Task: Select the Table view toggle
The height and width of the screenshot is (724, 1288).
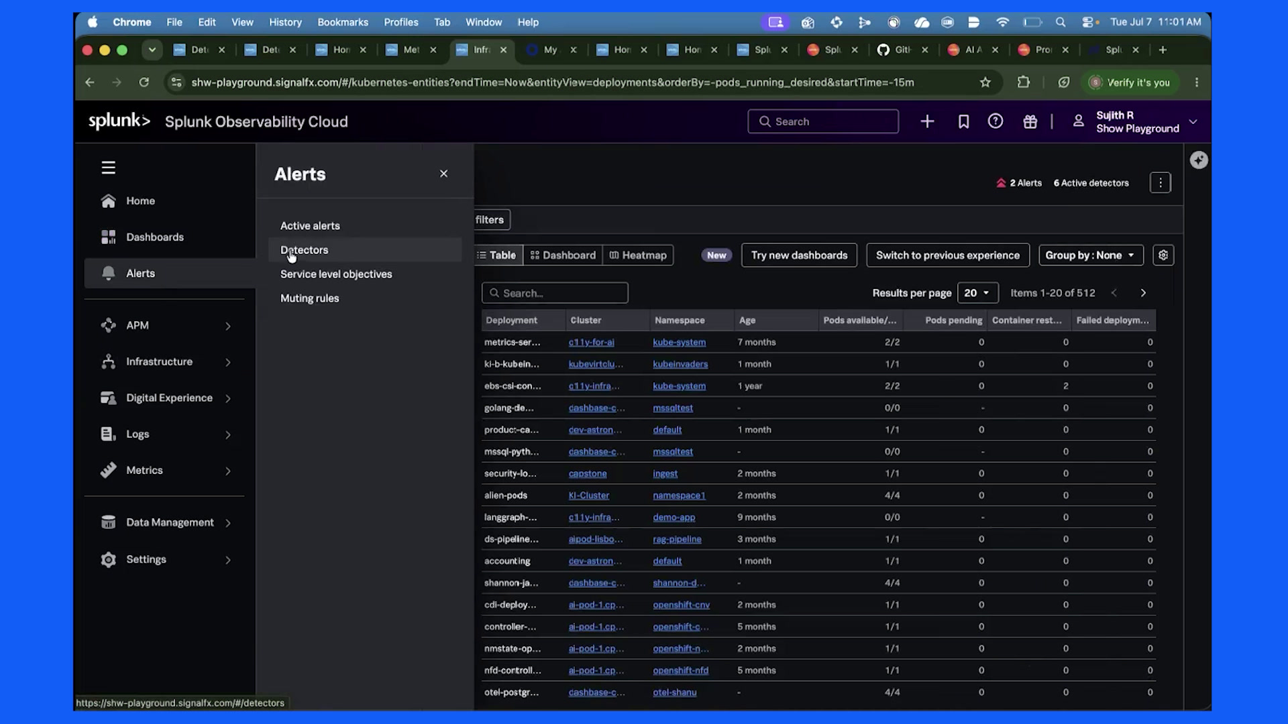Action: tap(498, 255)
